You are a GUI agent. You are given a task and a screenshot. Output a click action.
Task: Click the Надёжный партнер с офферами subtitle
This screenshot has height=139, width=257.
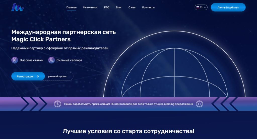[60, 48]
